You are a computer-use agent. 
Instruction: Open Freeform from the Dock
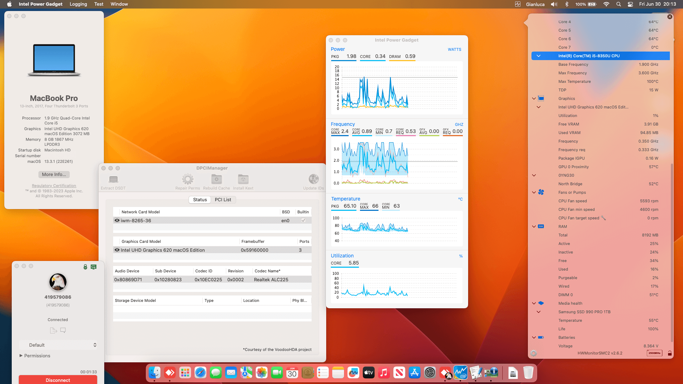353,373
